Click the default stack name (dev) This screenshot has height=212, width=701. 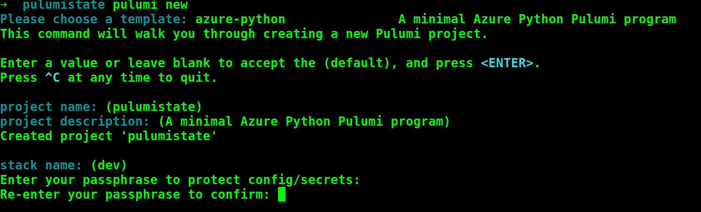pos(109,166)
